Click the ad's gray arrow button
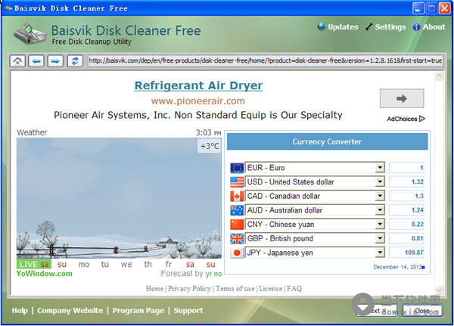Screen dimensions: 454x326 tap(402, 98)
